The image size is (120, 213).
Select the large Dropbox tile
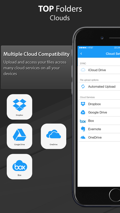tap(19, 107)
